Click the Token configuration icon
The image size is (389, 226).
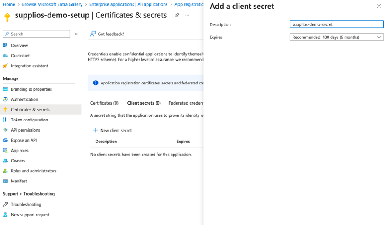coord(5,120)
